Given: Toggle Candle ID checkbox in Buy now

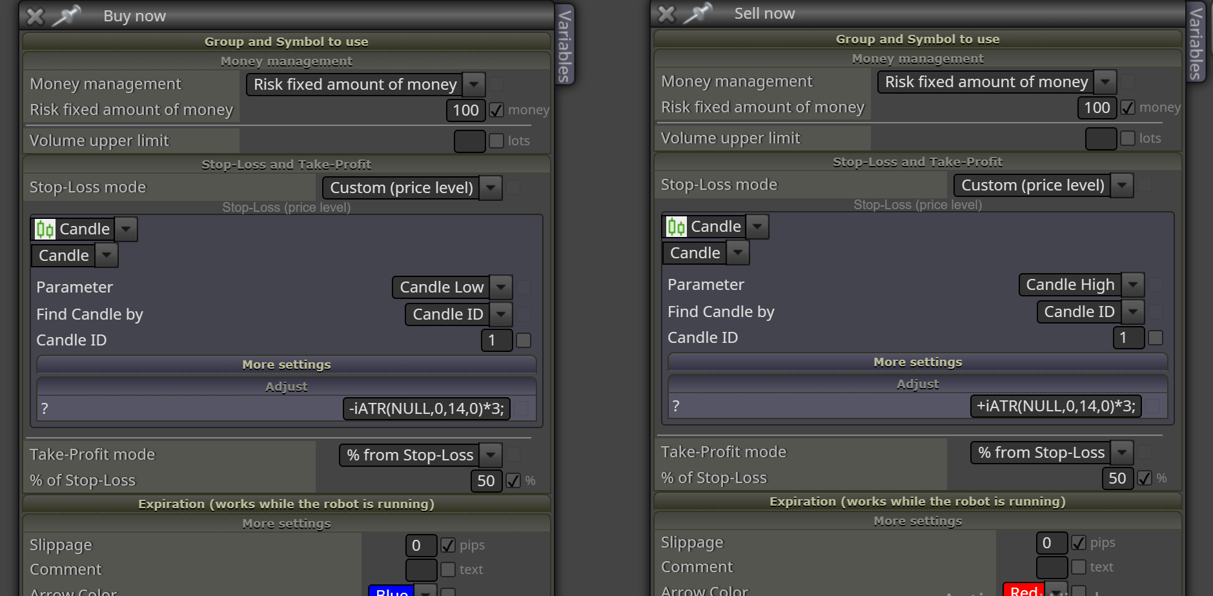Looking at the screenshot, I should click(x=524, y=340).
